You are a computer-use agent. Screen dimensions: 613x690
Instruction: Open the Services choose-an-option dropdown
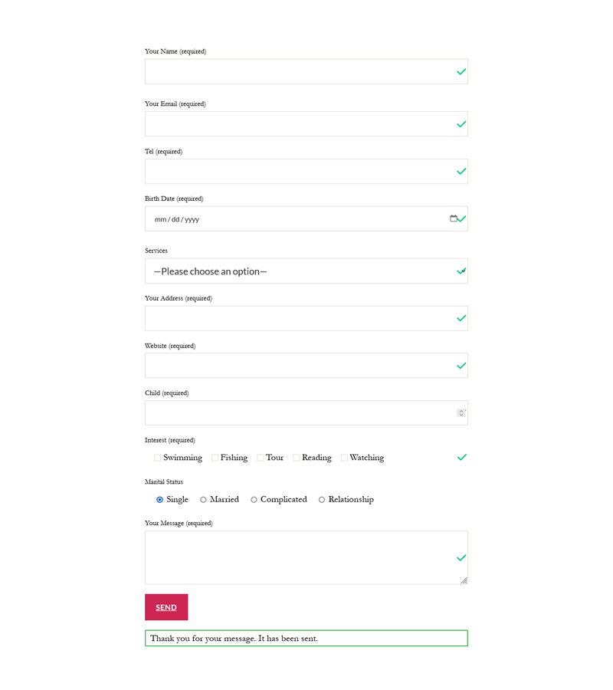point(306,271)
